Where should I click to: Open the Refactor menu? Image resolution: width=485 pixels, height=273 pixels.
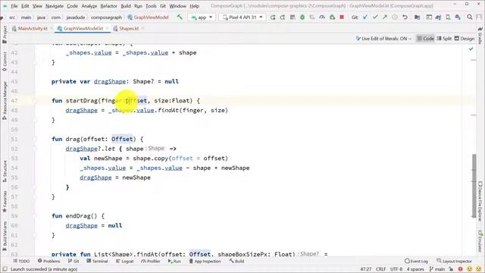(x=108, y=6)
